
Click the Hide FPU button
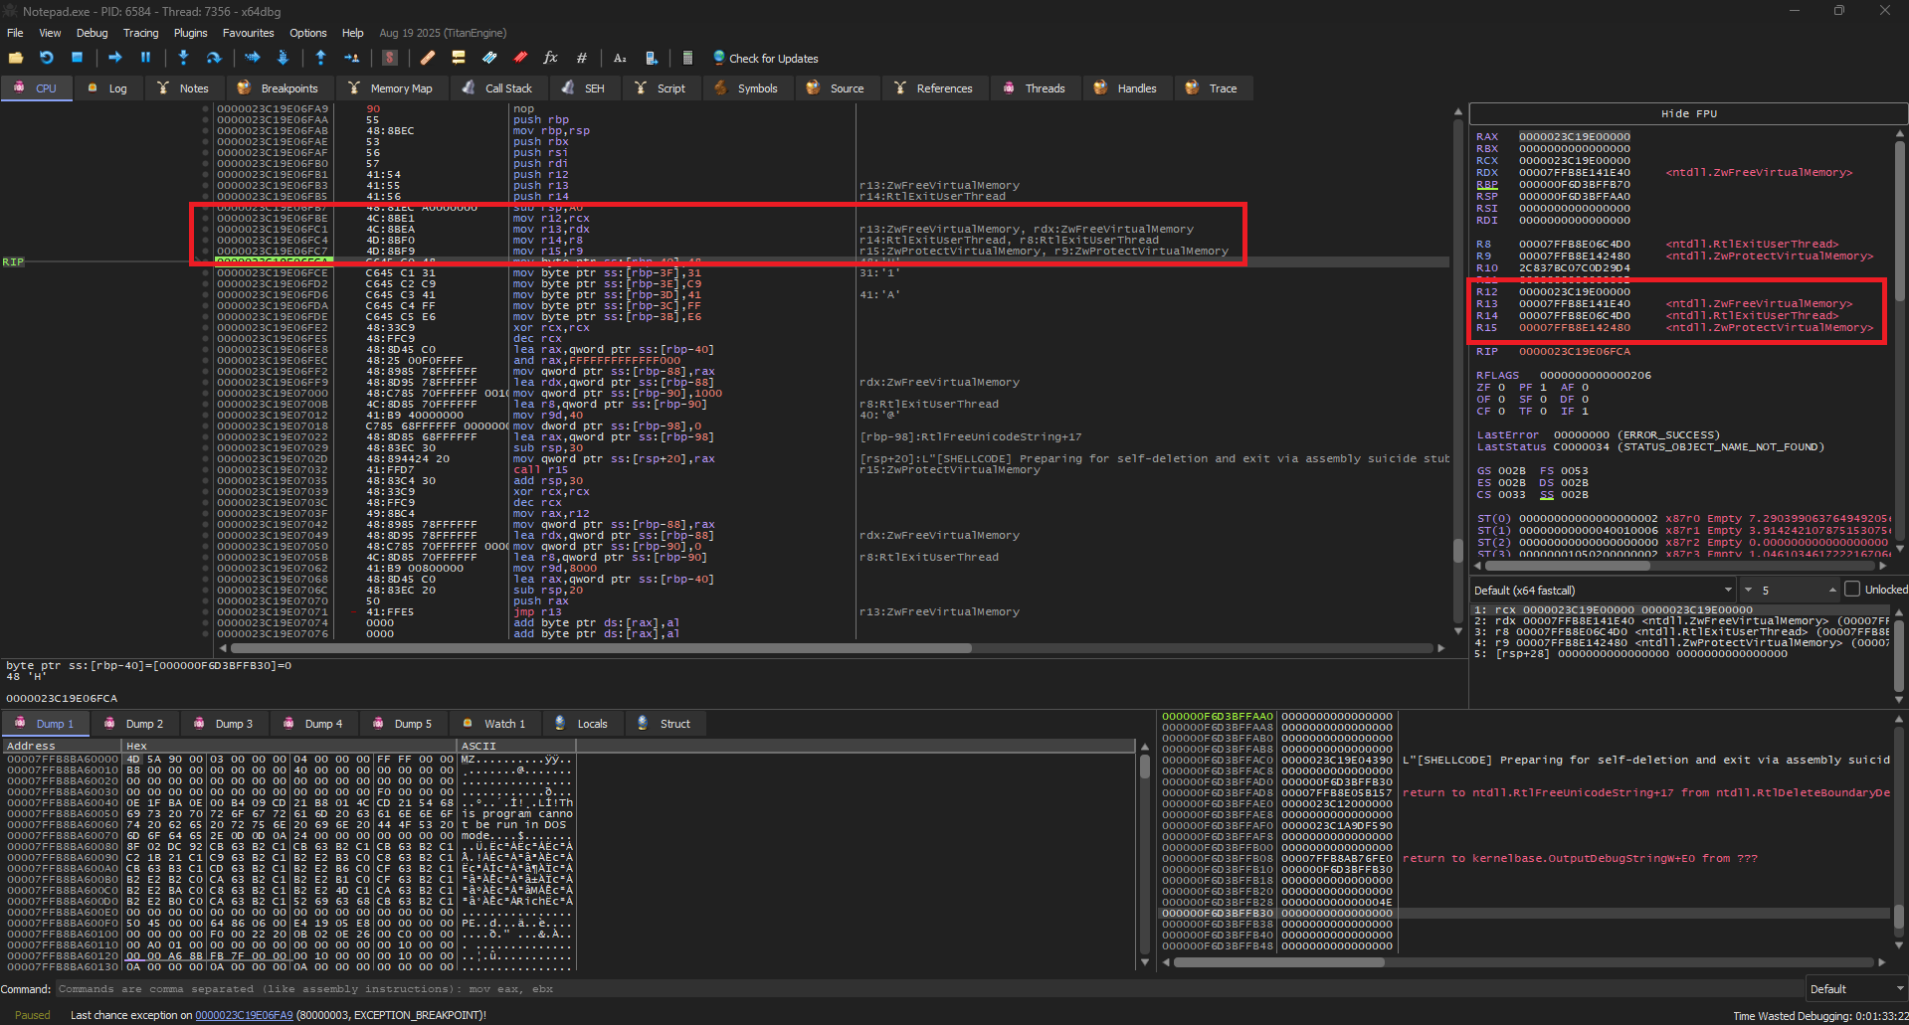point(1688,113)
